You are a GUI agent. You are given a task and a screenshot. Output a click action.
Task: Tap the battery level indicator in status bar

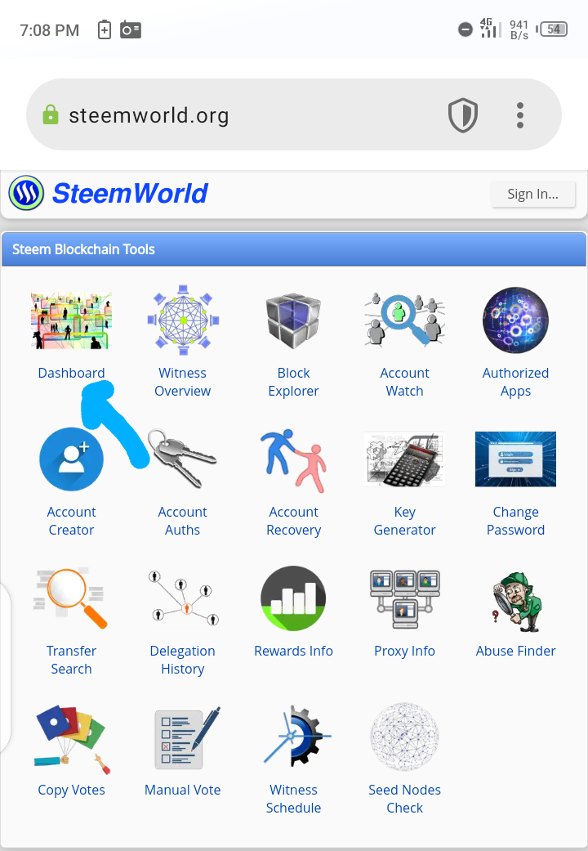552,29
